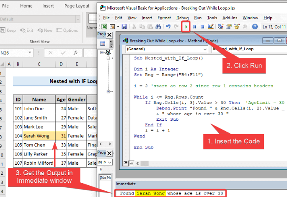Click the Excel File tab

click(5, 6)
